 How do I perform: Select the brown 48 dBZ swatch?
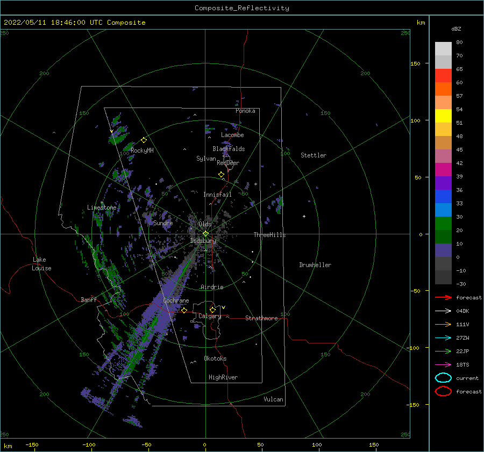tap(443, 142)
